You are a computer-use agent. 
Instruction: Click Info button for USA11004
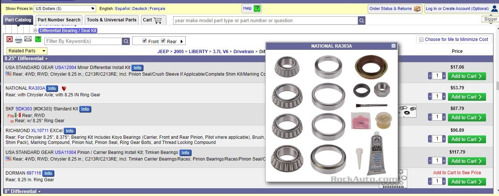[185, 153]
